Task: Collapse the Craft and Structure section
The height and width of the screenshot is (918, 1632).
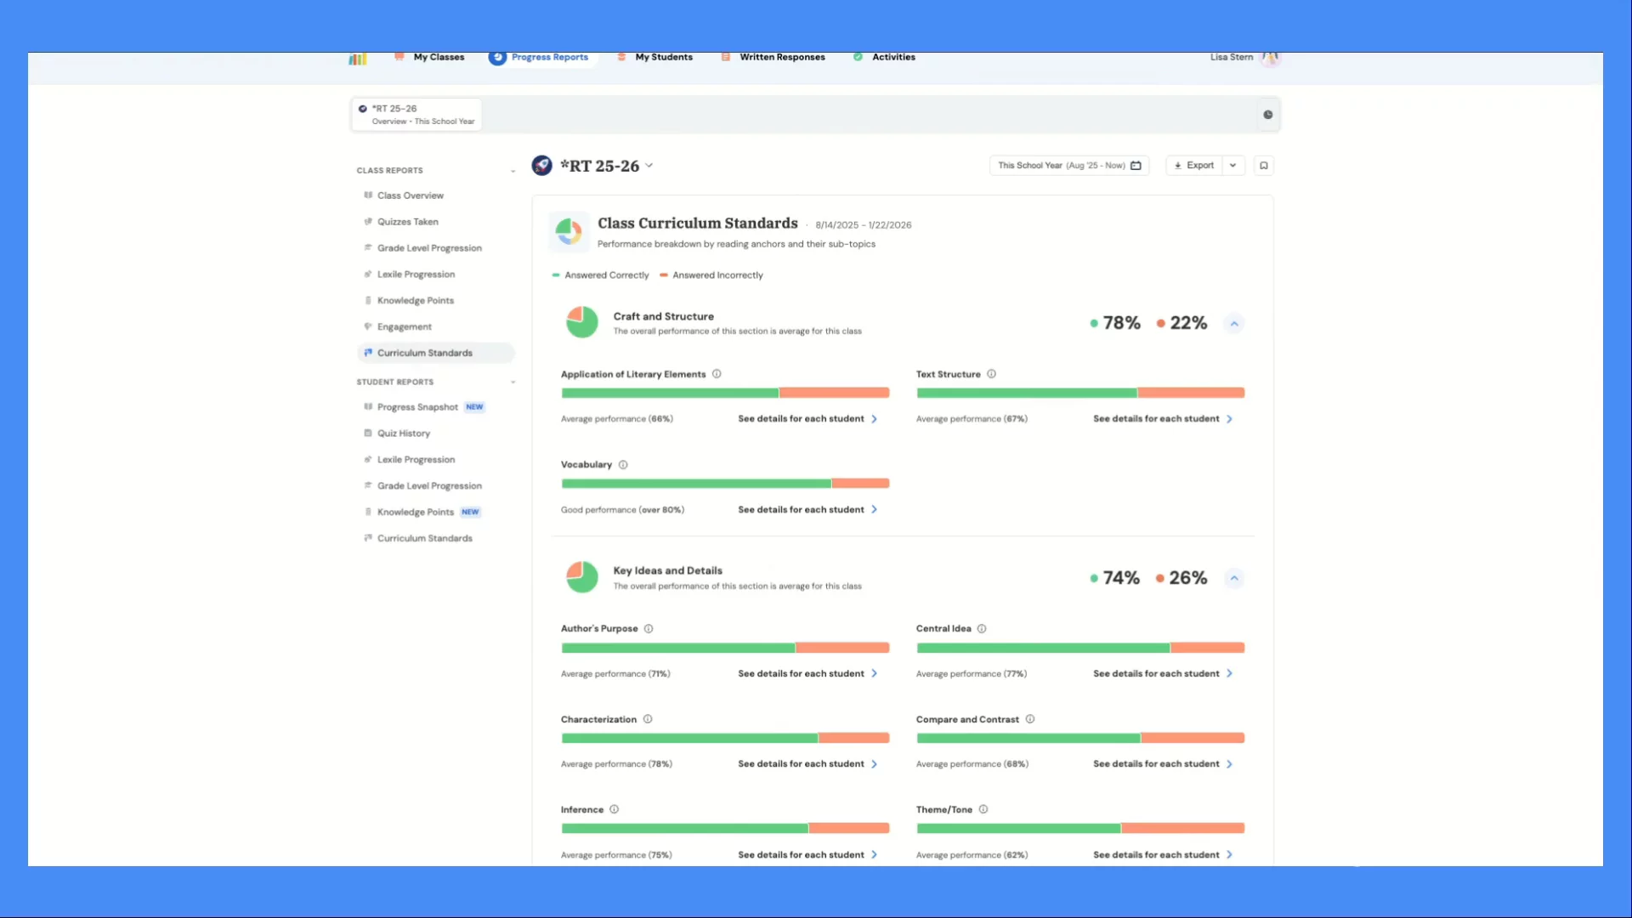Action: pyautogui.click(x=1234, y=324)
